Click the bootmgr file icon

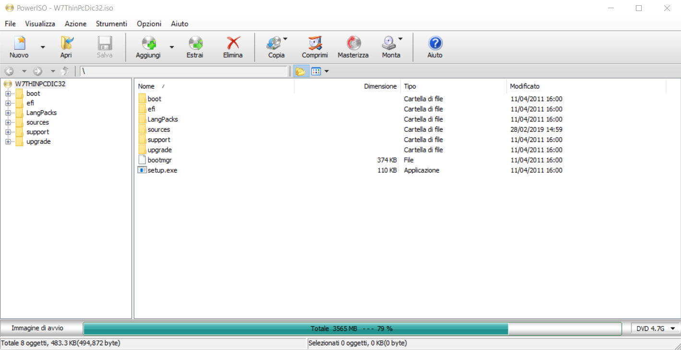tap(142, 160)
